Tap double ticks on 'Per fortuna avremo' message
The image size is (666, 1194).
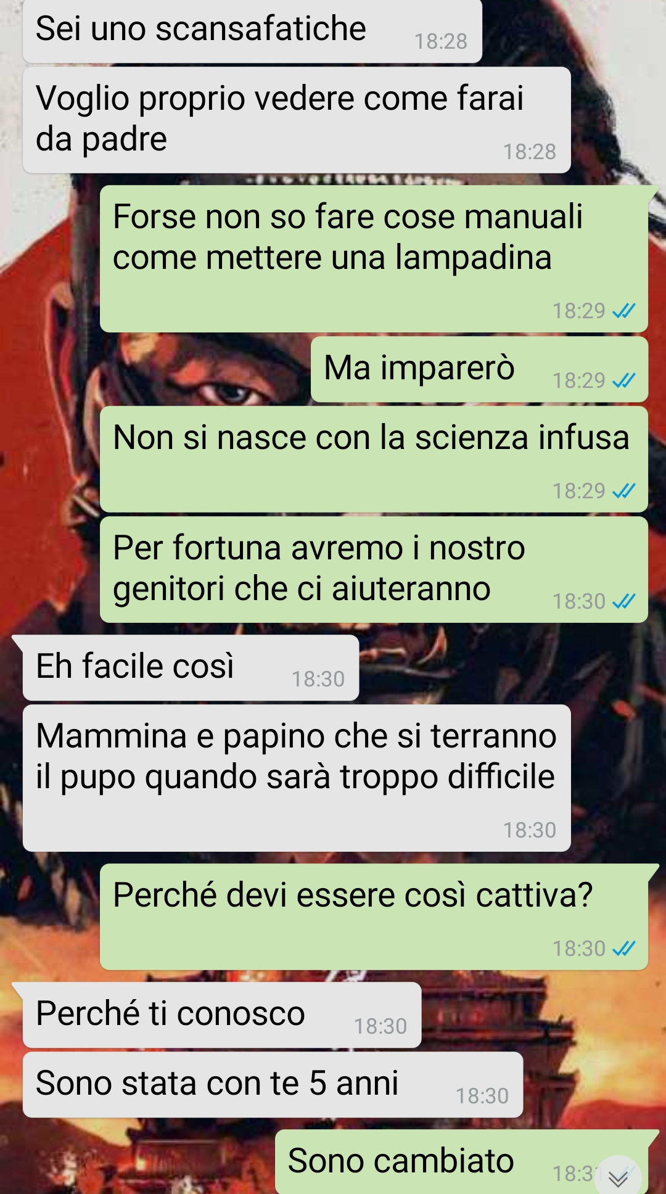(x=623, y=601)
